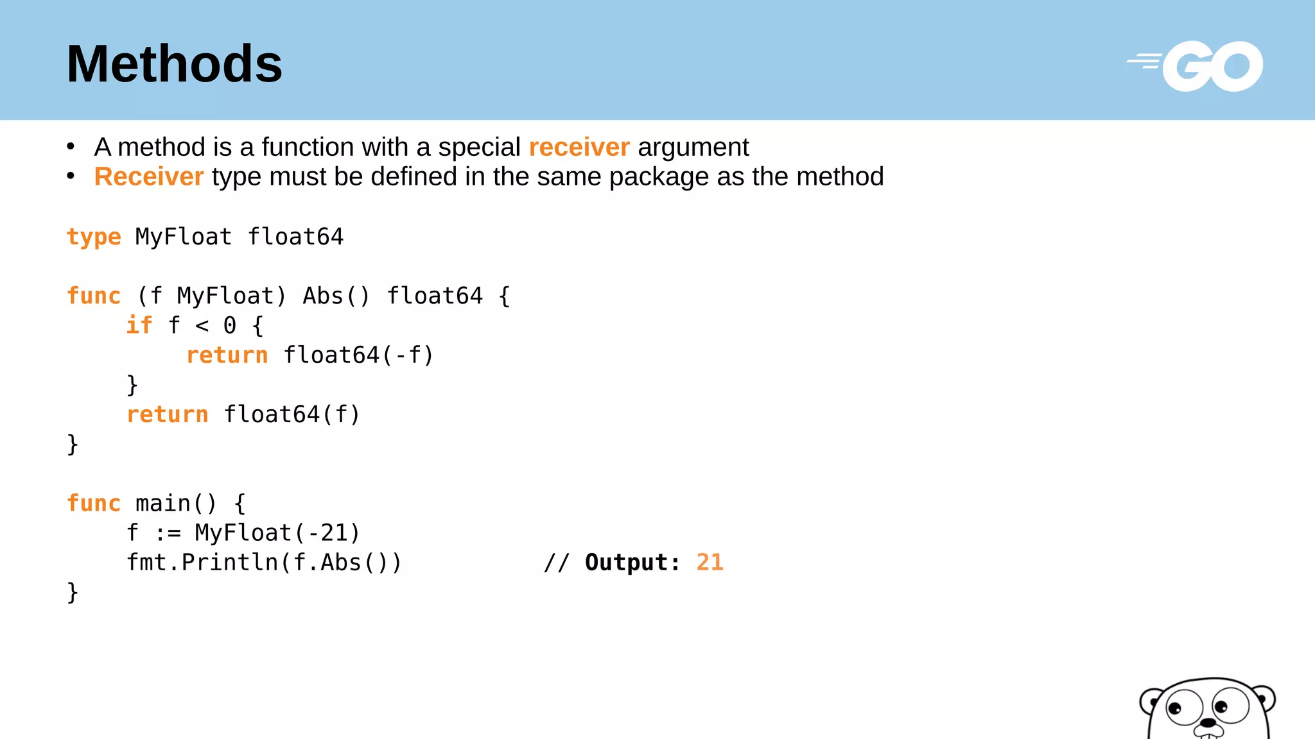
Task: Click the f := MyFloat(-21) line
Action: point(243,533)
